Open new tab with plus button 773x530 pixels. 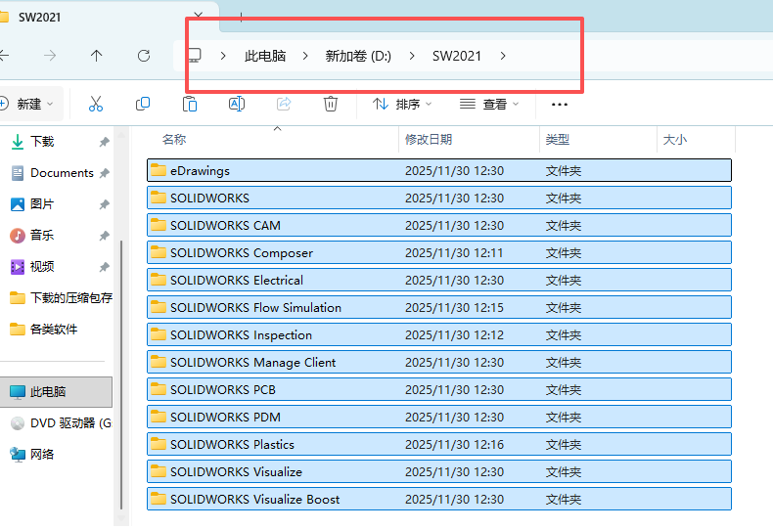tap(241, 17)
